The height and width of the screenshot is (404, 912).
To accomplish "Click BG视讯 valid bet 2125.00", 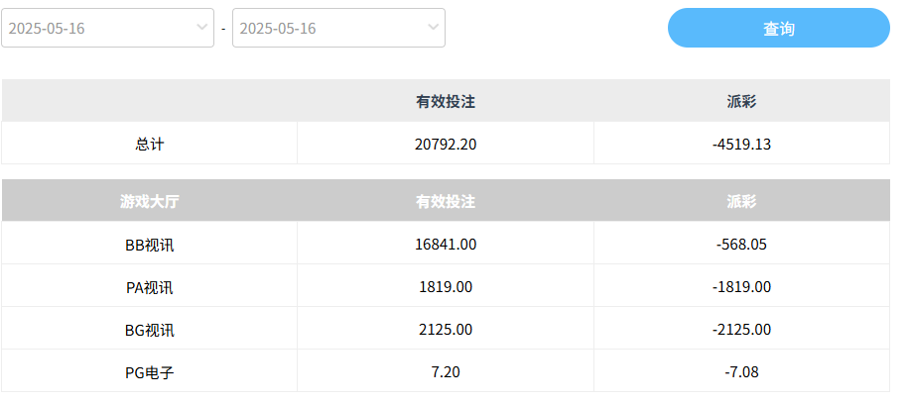I will pos(446,330).
